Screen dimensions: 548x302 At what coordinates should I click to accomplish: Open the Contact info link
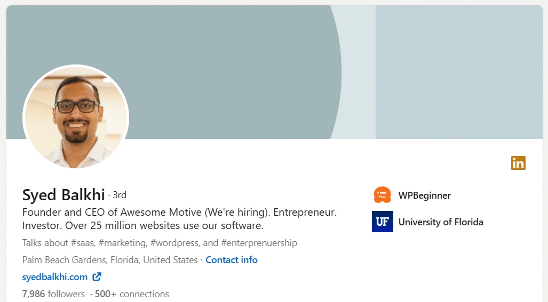232,260
